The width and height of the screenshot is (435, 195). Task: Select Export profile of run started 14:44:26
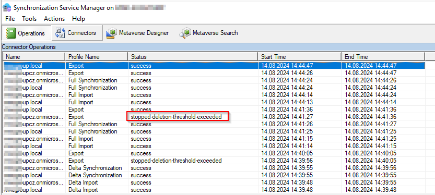click(76, 73)
